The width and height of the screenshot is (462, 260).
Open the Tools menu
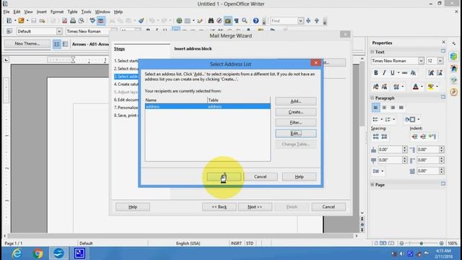click(86, 12)
